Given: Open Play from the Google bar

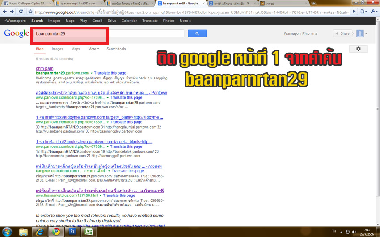Looking at the screenshot, I should point(83,21).
